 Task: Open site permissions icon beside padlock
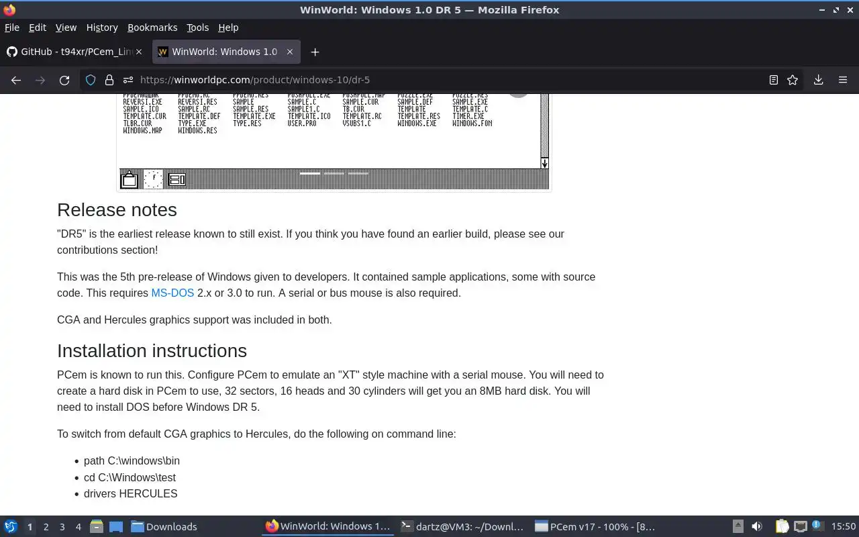128,80
